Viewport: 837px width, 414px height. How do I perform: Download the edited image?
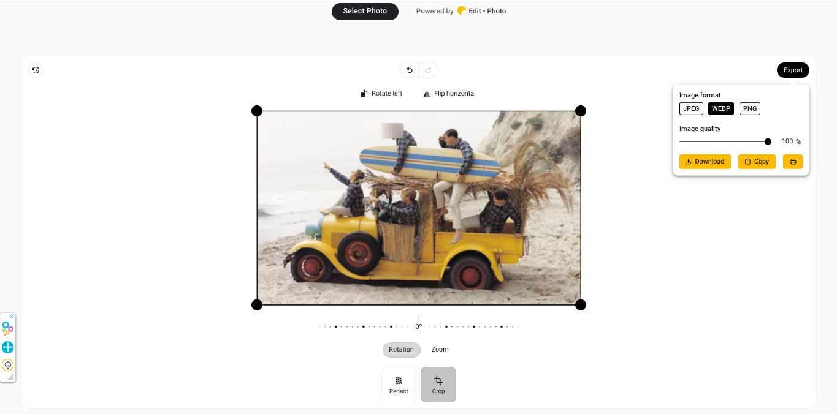[x=705, y=162]
